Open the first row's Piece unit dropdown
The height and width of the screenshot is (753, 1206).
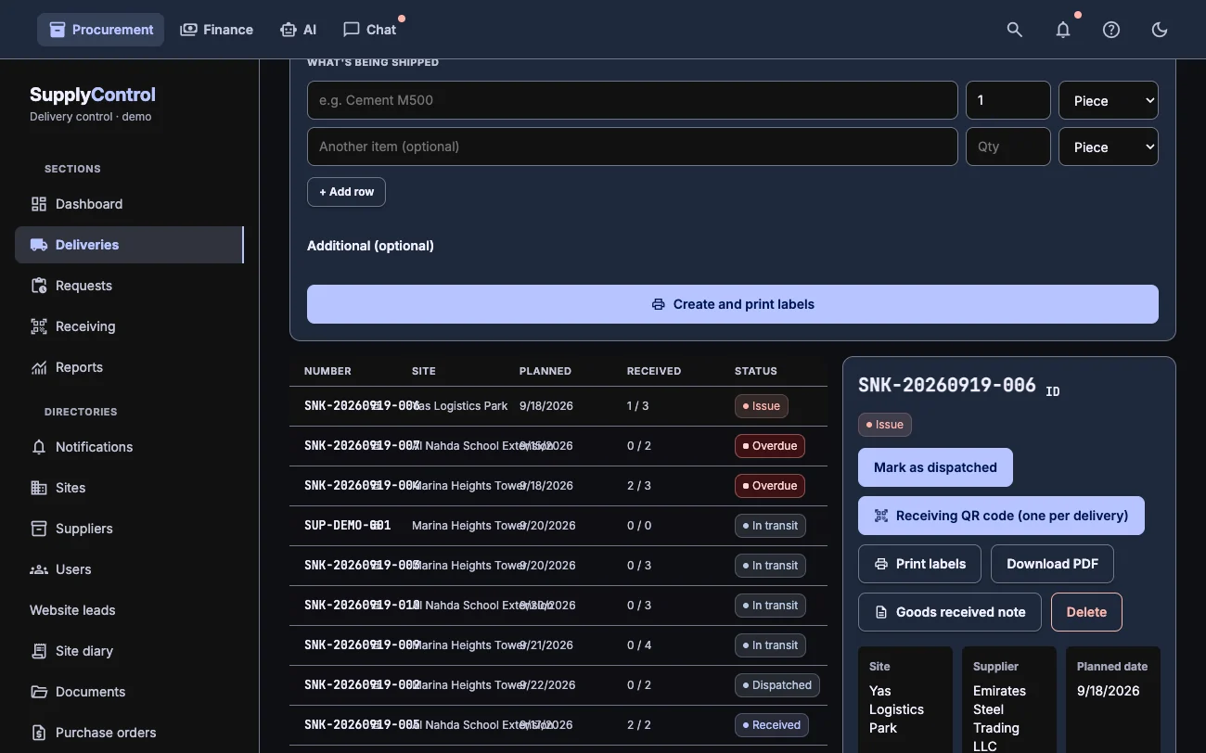coord(1109,100)
